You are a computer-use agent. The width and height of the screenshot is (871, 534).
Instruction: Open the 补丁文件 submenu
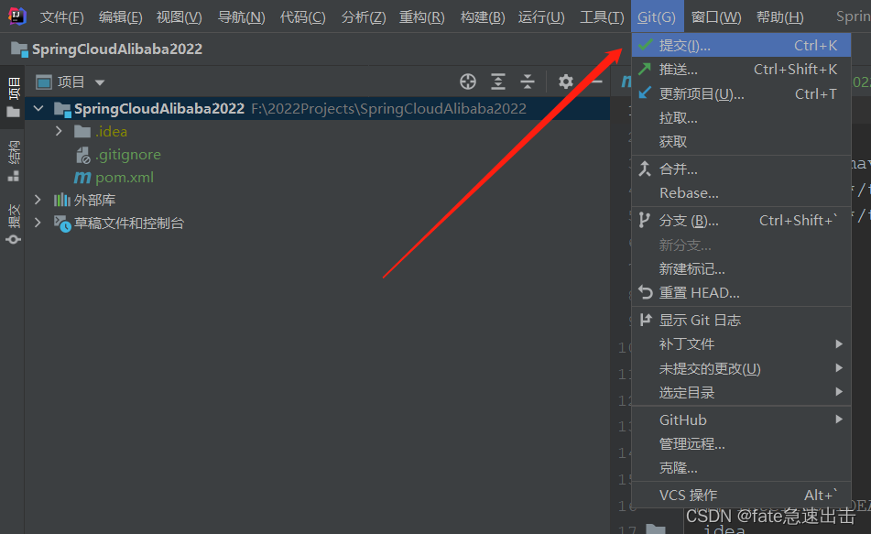741,344
